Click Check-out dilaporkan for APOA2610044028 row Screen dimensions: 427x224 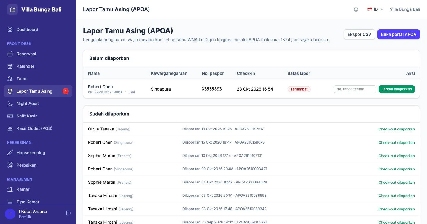pyautogui.click(x=396, y=183)
